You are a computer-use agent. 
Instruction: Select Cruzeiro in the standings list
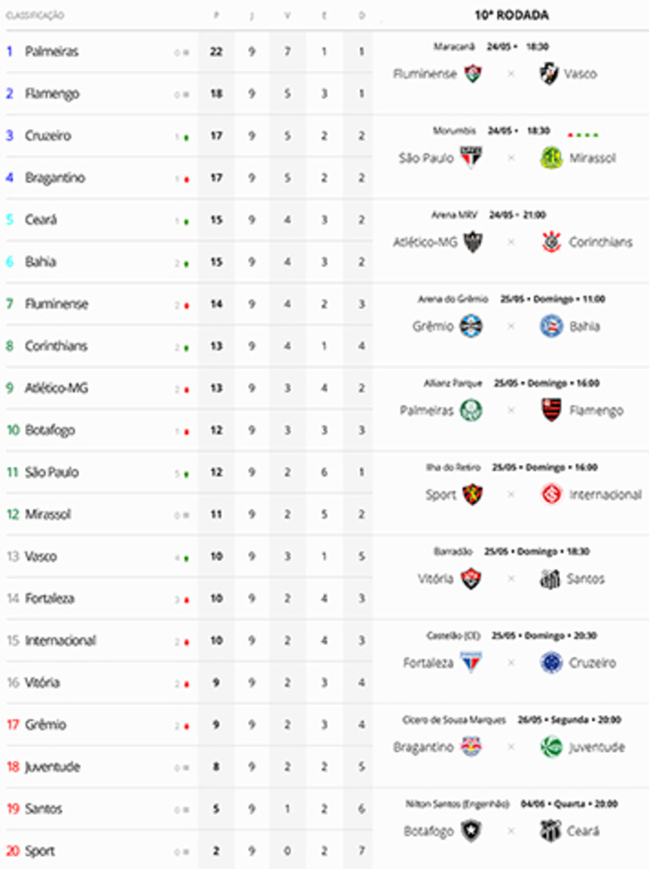coord(48,136)
